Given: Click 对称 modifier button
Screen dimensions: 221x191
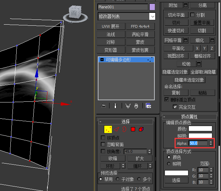Looking at the screenshot, I should click(111, 42).
